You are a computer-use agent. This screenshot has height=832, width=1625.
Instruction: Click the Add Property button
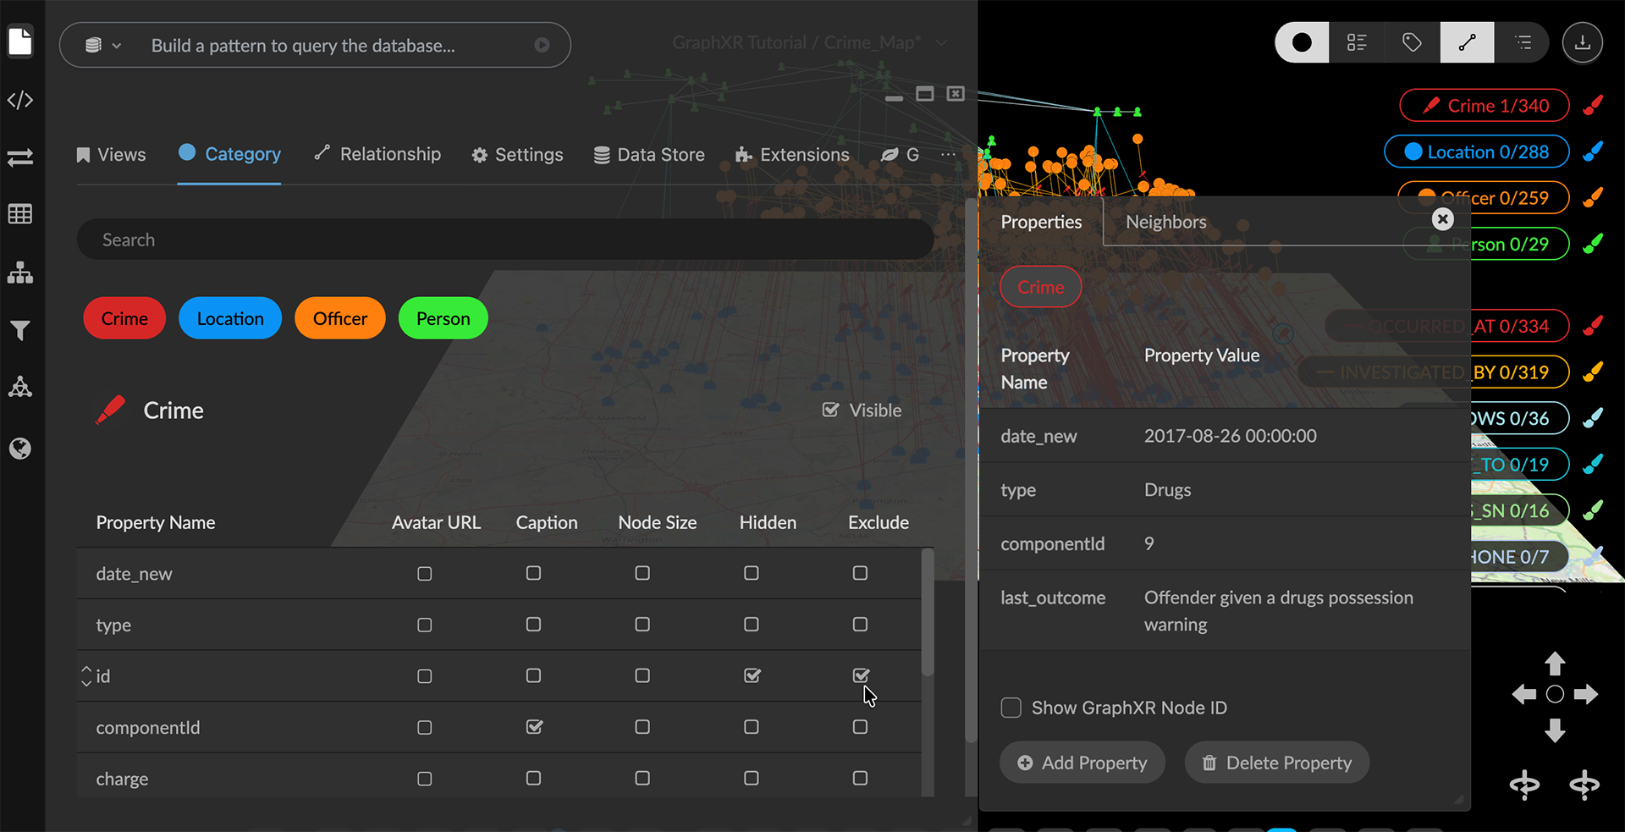click(1082, 763)
